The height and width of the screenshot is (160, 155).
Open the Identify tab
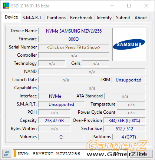tap(104, 18)
